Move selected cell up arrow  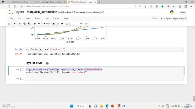[35, 24]
